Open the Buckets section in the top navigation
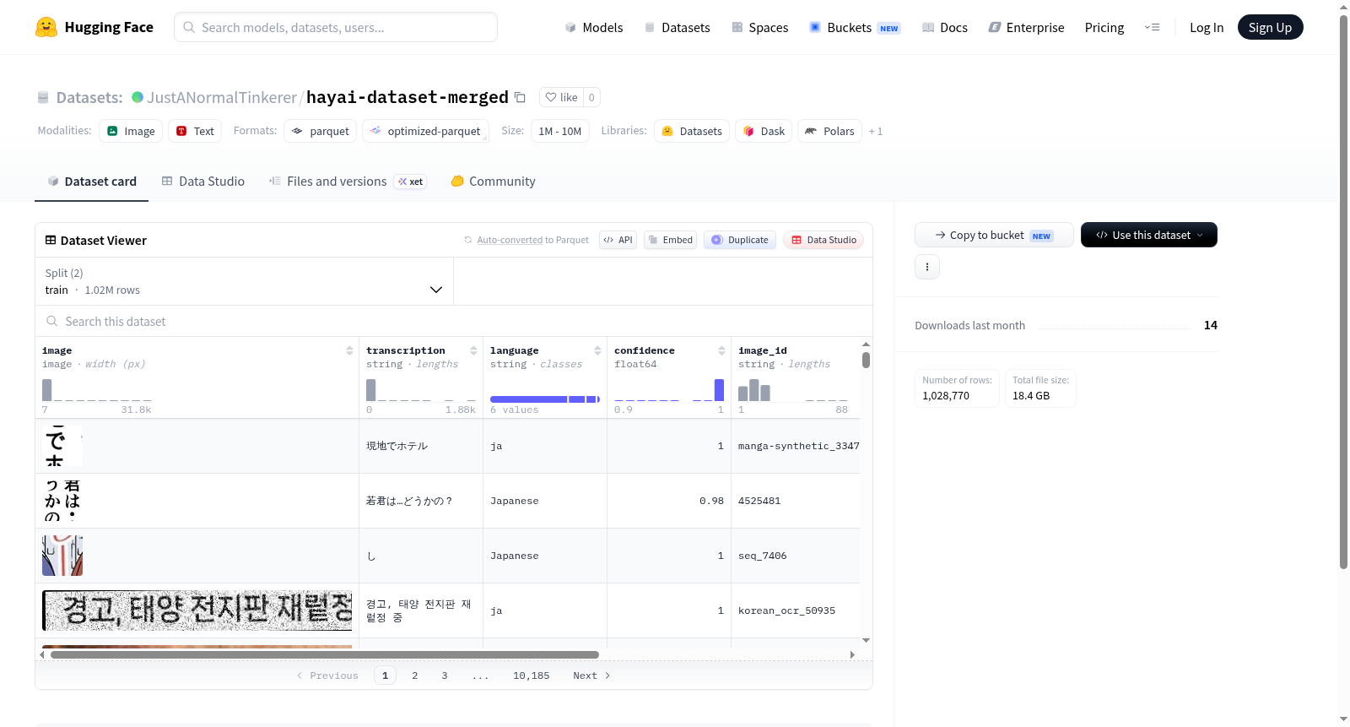 pyautogui.click(x=855, y=28)
